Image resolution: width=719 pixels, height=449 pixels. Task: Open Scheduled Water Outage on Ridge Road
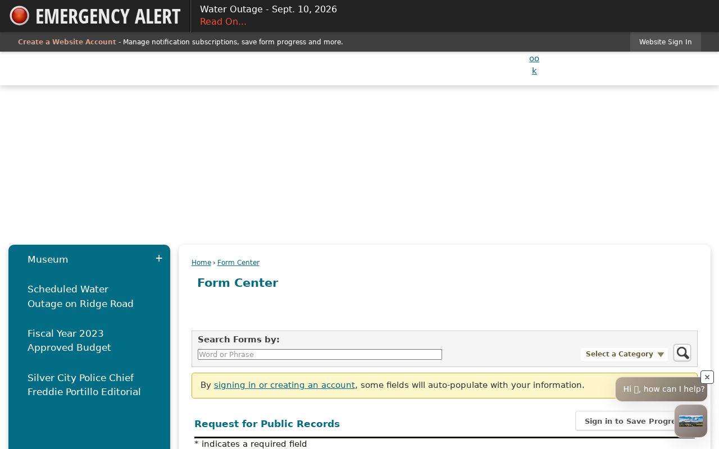coord(80,296)
